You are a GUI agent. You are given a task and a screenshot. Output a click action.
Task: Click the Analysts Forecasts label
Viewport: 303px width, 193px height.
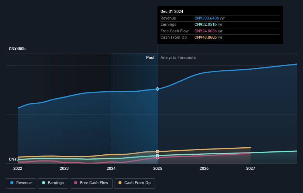coord(178,57)
